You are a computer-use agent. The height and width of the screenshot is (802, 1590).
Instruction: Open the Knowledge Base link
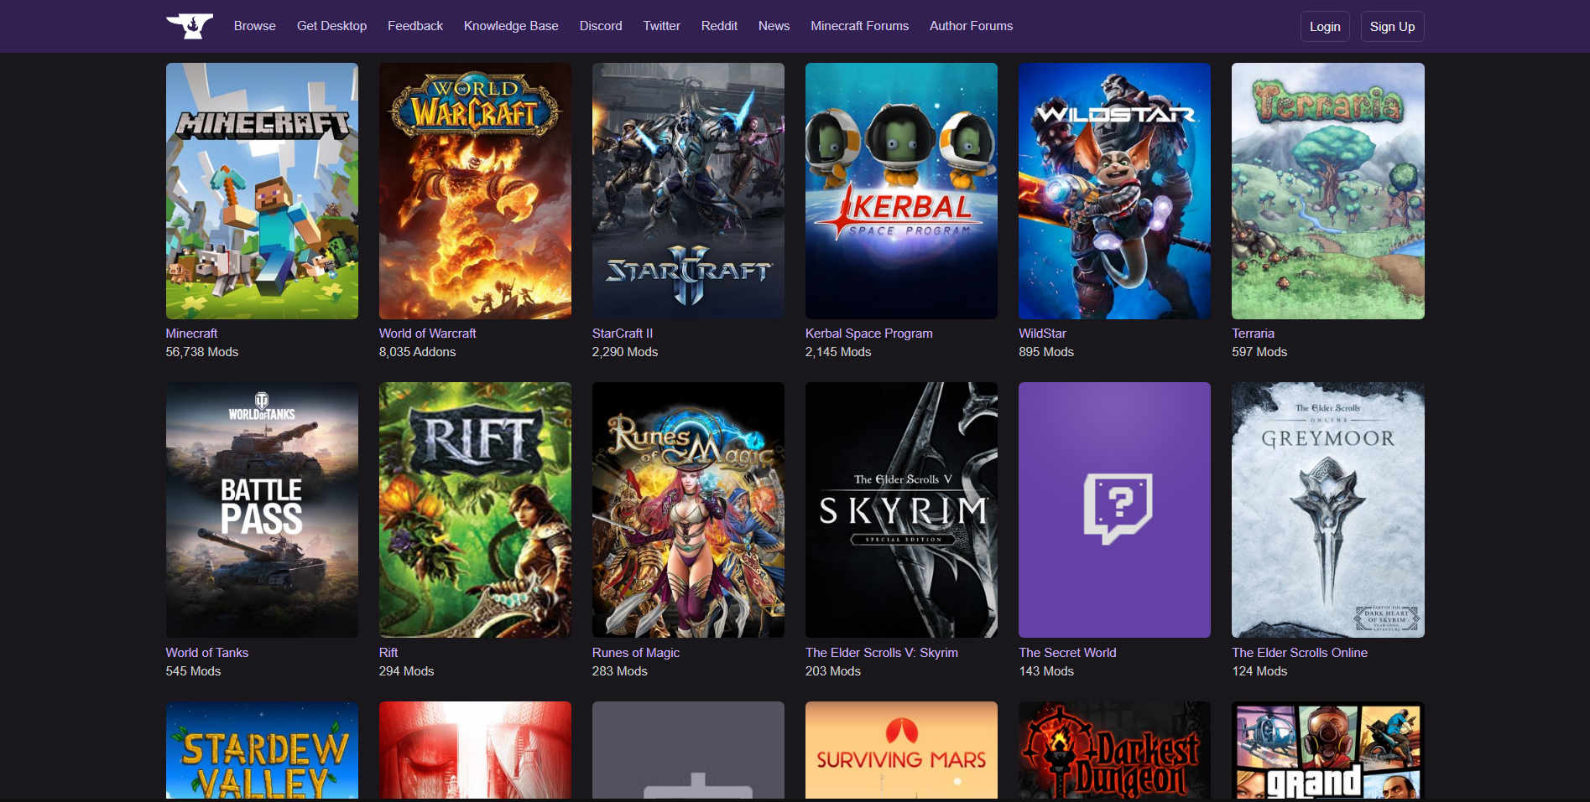pyautogui.click(x=511, y=26)
